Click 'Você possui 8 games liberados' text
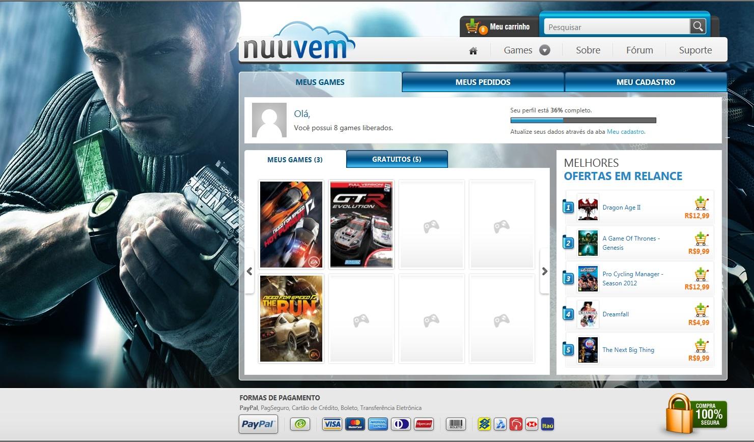The image size is (754, 442). pos(343,128)
